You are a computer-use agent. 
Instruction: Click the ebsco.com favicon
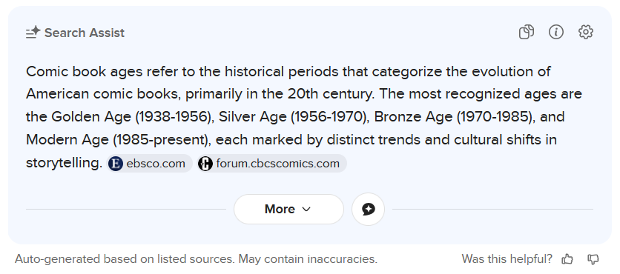116,164
